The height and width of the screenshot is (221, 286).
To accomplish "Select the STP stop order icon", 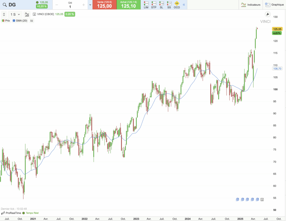I will tap(154, 5).
